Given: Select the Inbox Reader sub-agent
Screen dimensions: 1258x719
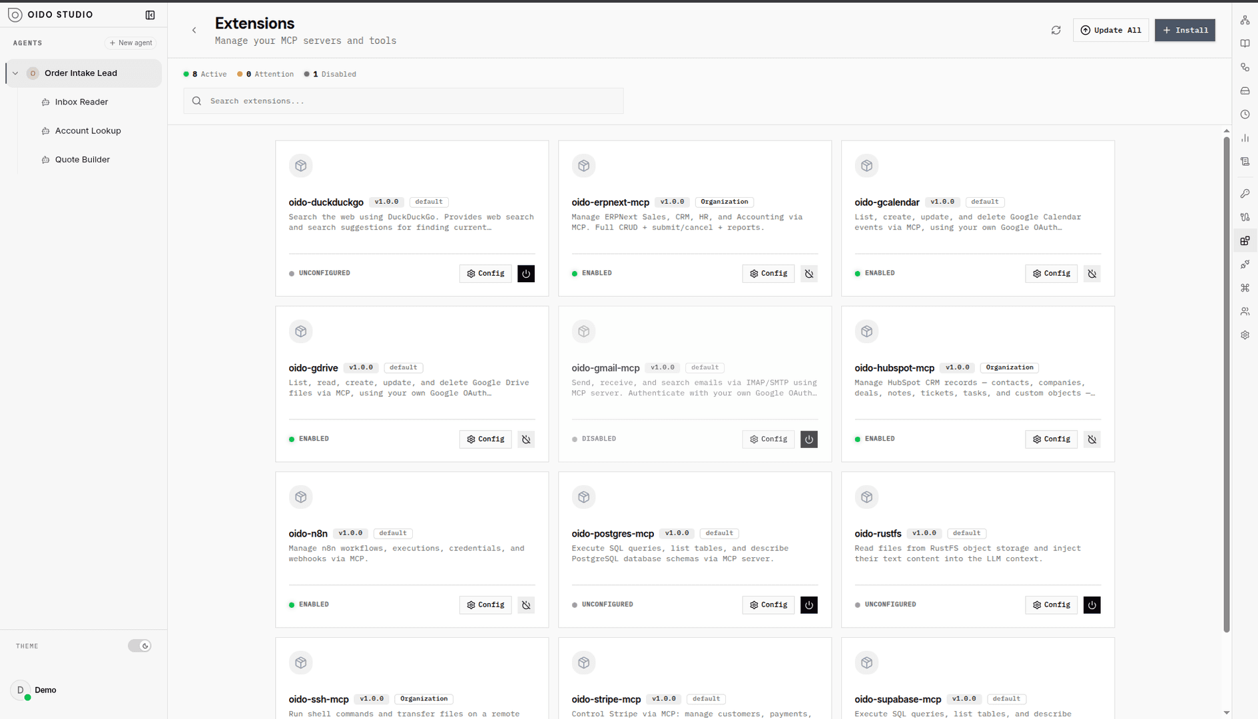Looking at the screenshot, I should click(81, 102).
